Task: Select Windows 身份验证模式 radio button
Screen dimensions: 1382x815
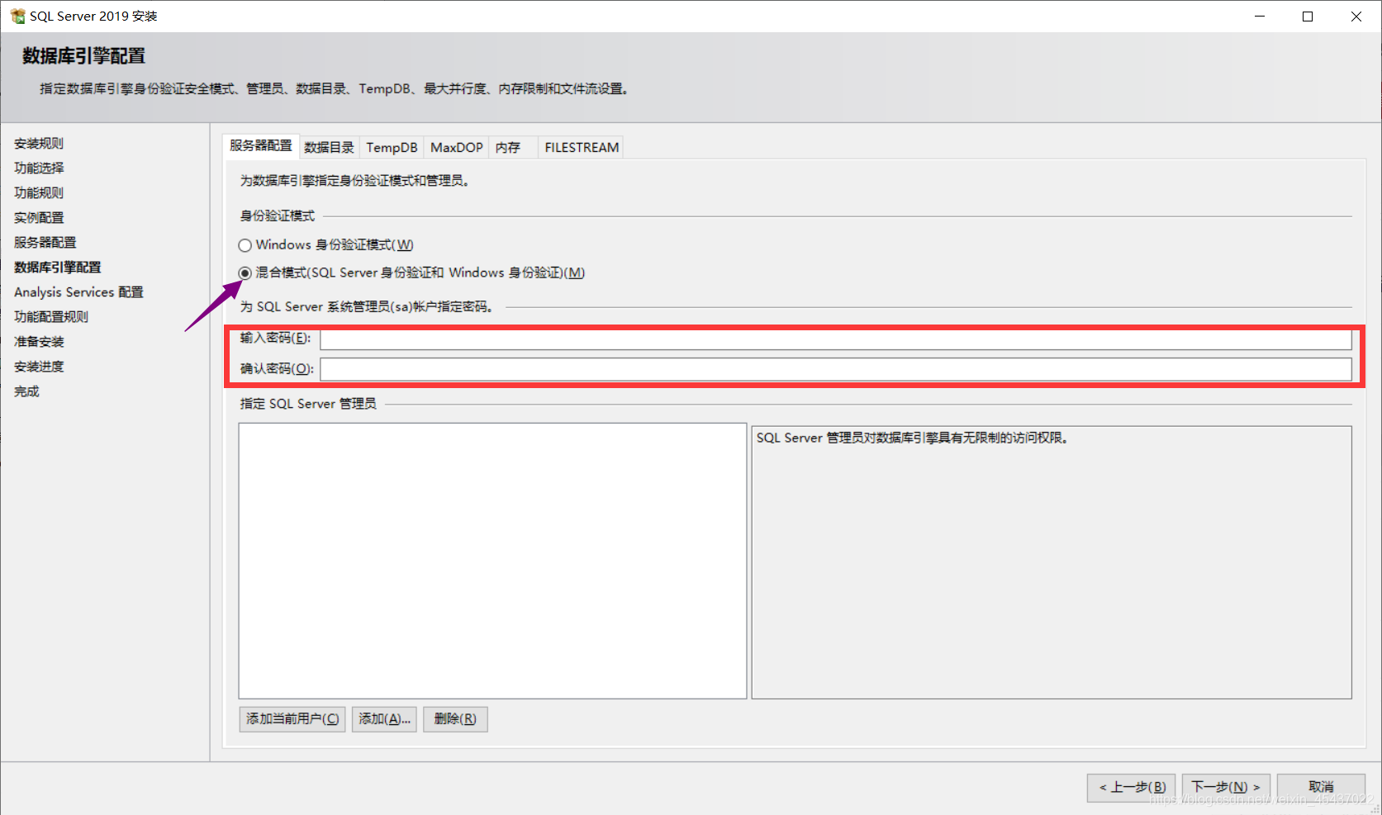Action: point(245,245)
